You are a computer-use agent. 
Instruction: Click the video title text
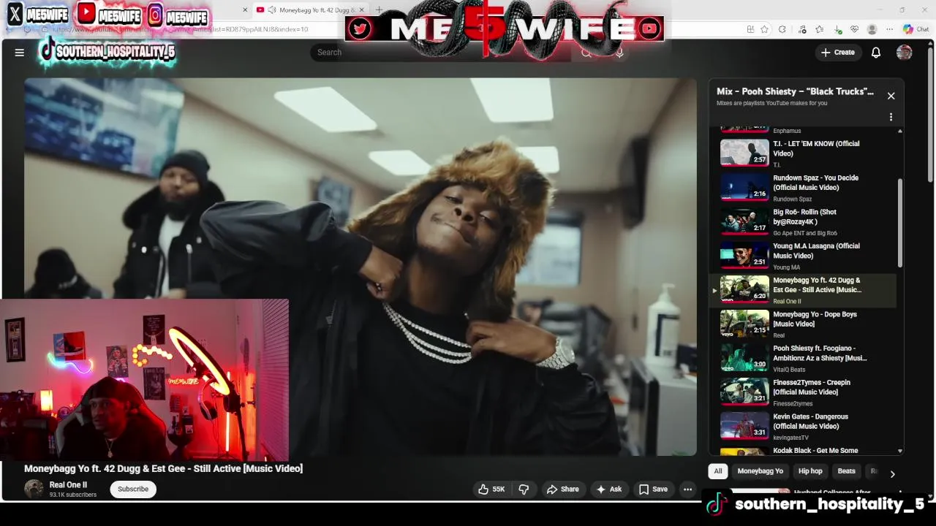[x=163, y=468]
